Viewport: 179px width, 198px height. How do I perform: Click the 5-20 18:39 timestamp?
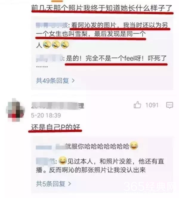tap(46, 115)
